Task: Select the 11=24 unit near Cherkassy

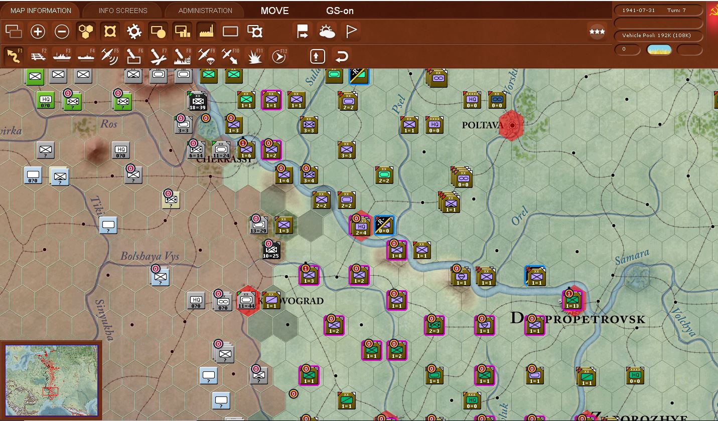Action: tap(221, 150)
